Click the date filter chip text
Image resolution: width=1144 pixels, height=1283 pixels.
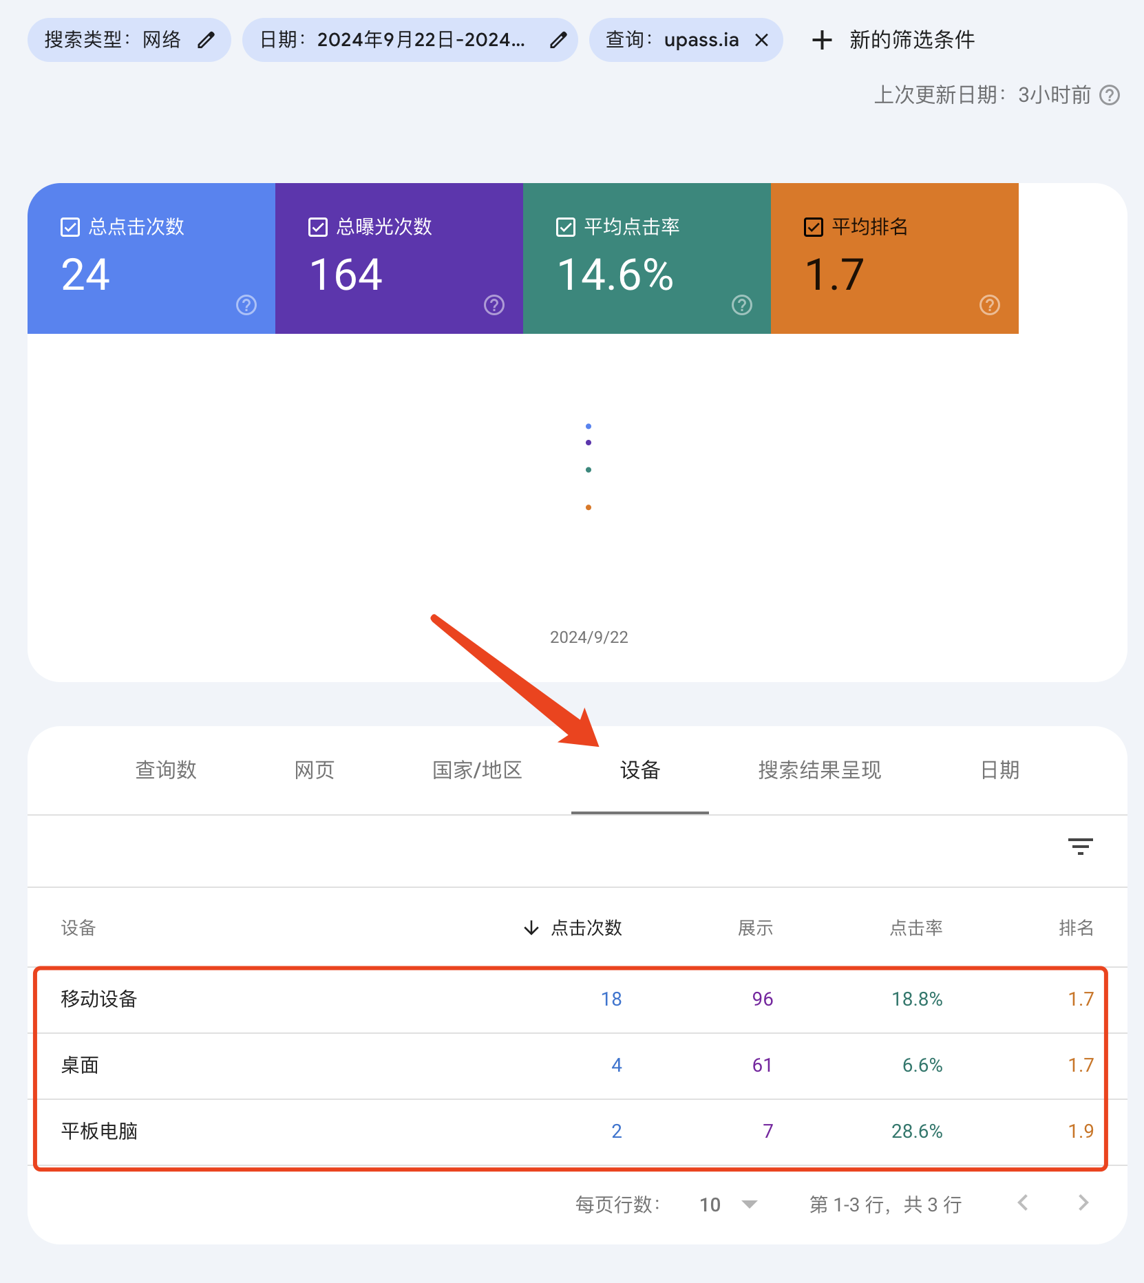[x=392, y=40]
